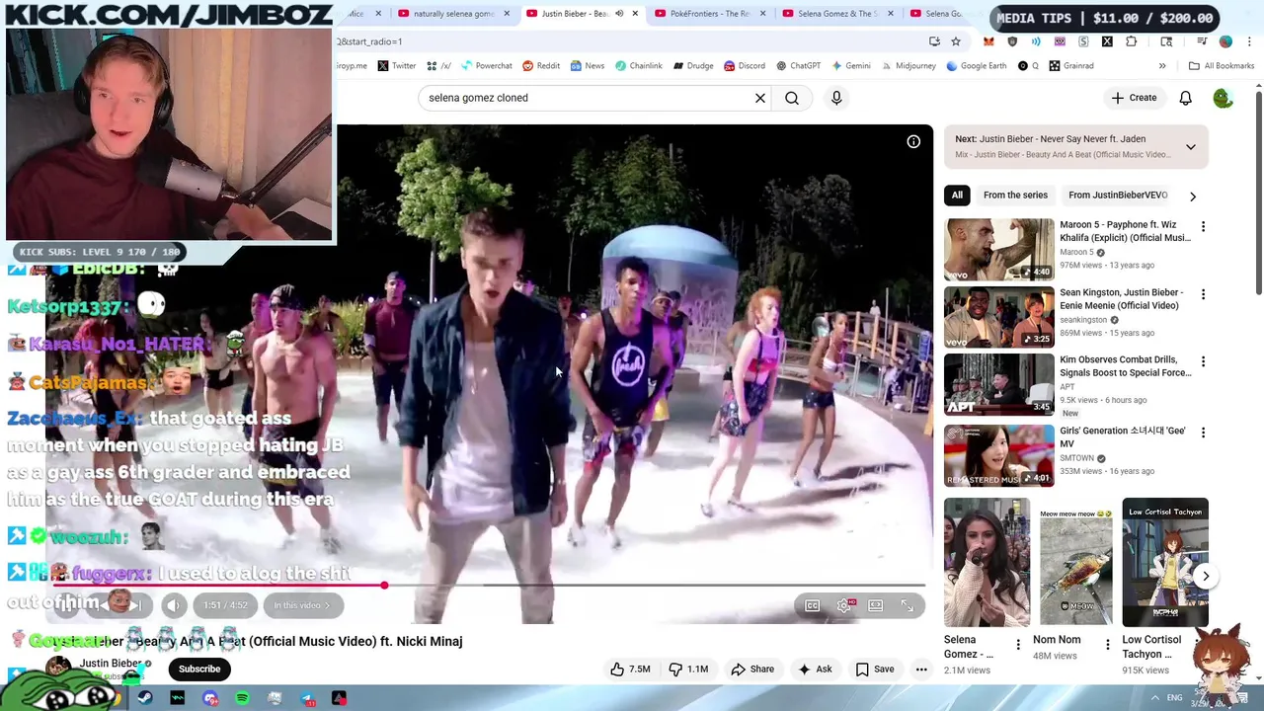Start voice search with microphone icon

coord(836,98)
